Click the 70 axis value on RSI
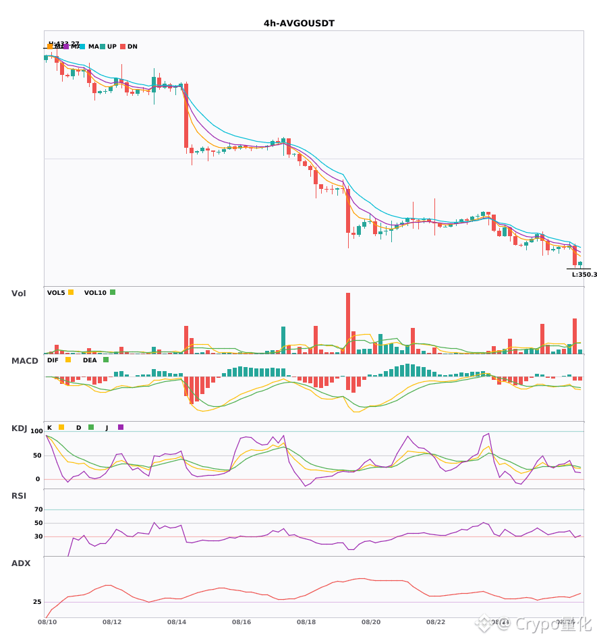This screenshot has width=597, height=641. click(38, 509)
